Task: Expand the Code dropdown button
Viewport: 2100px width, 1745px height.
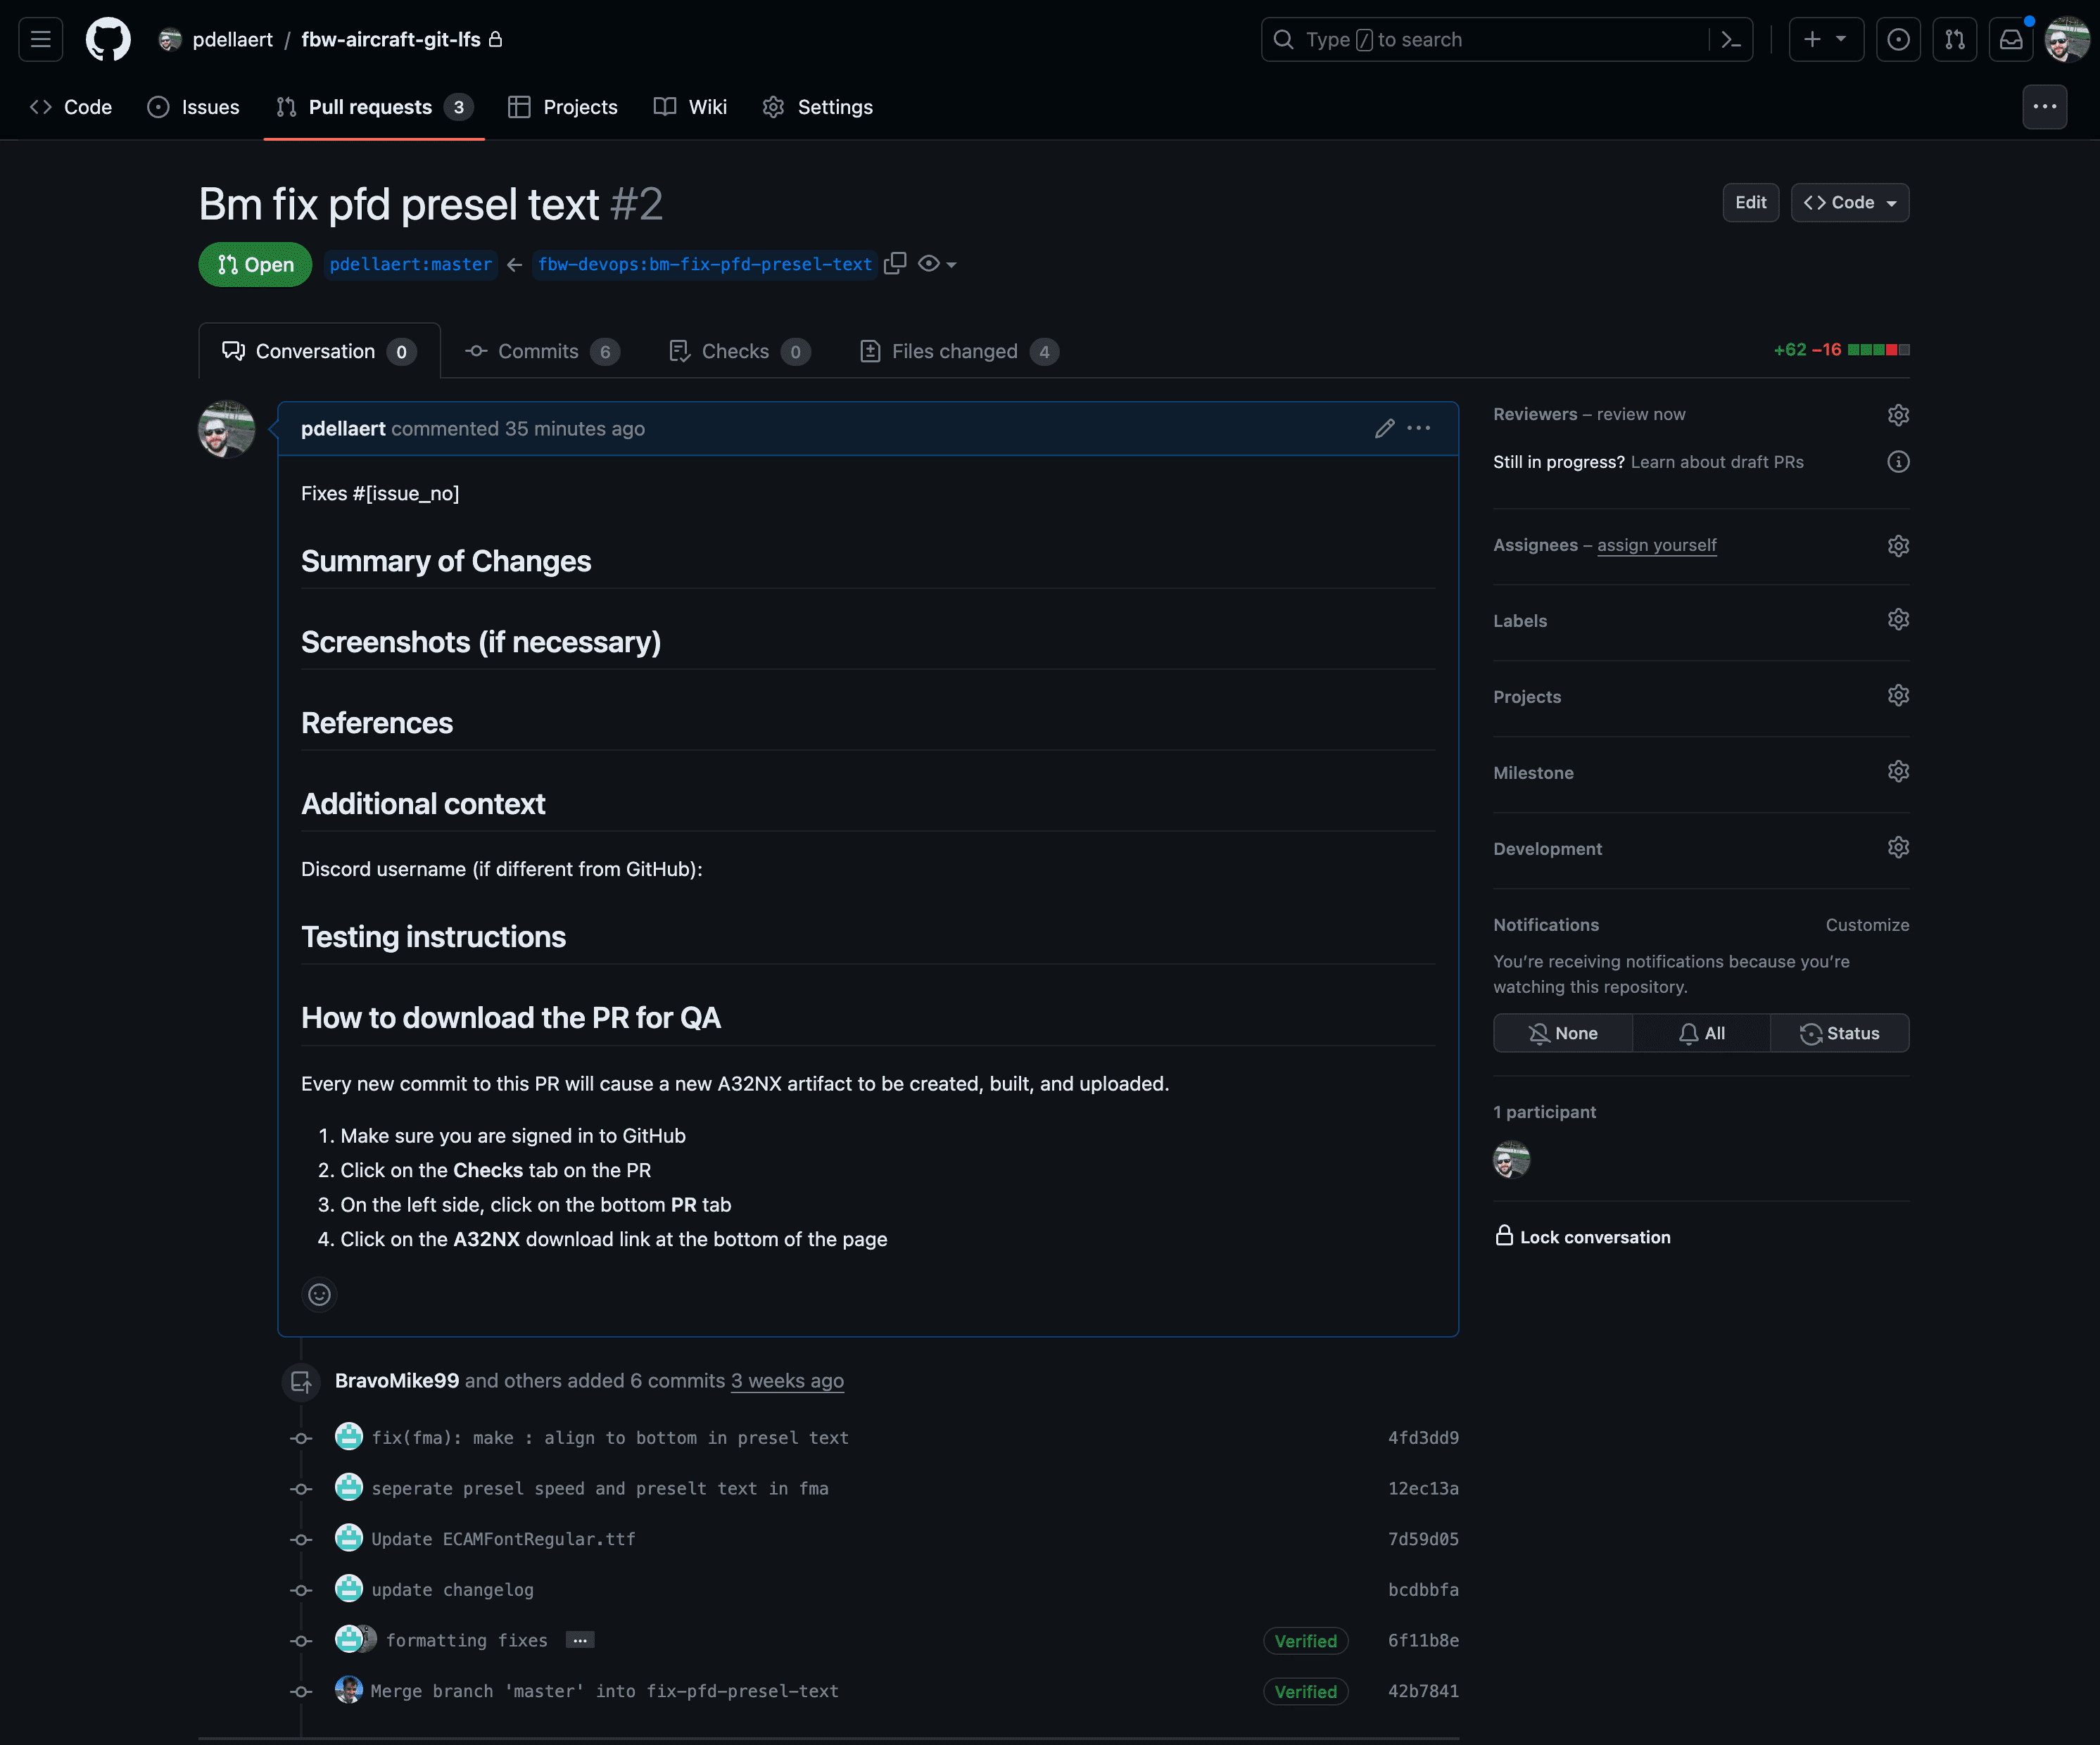Action: point(1849,203)
